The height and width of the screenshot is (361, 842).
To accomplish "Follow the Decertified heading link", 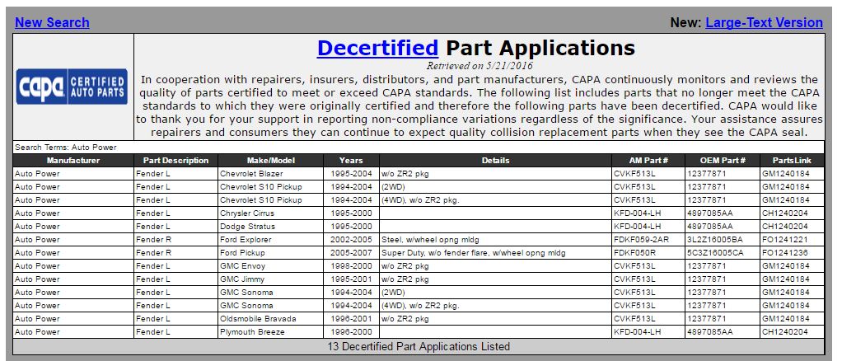I will tap(377, 48).
